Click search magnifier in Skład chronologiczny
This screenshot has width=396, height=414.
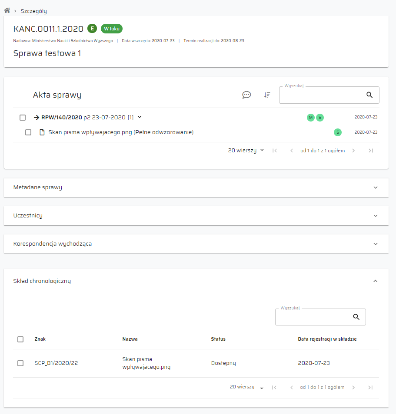(356, 317)
